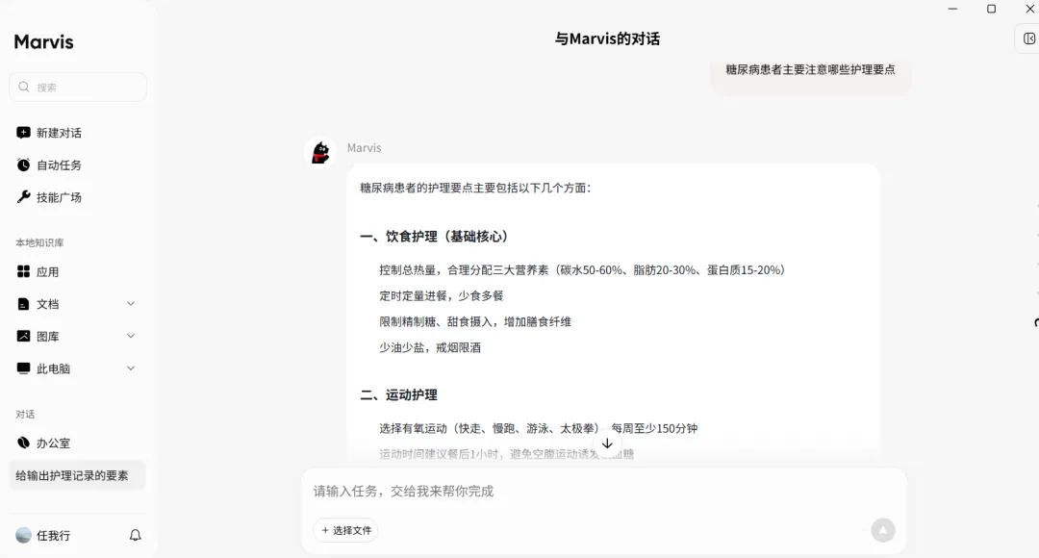Open notifications bell icon
Screen dimensions: 1039x558
pos(136,535)
